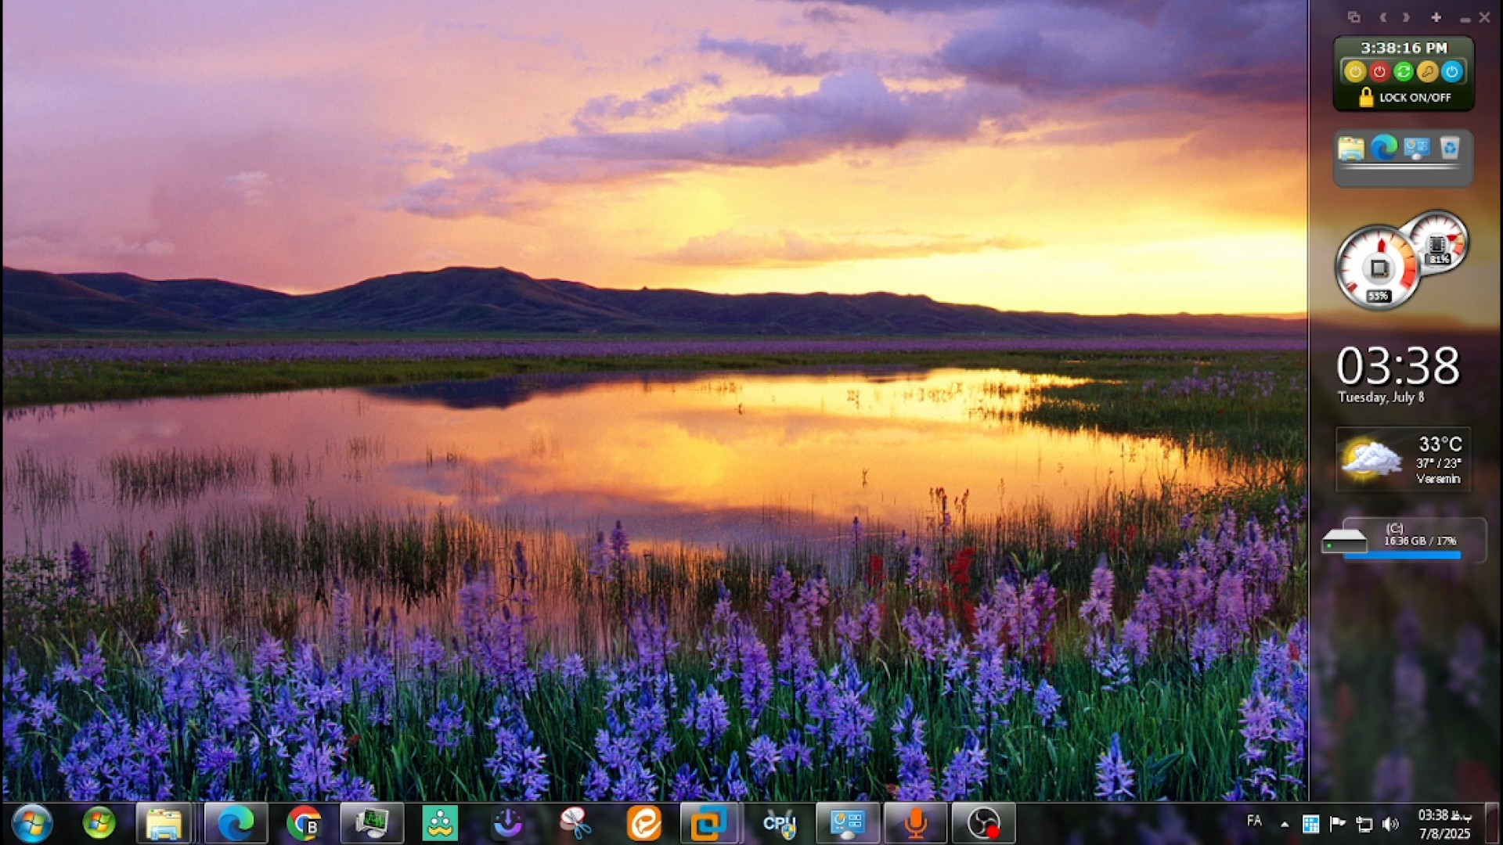Open CPU-Z from the taskbar

point(779,823)
